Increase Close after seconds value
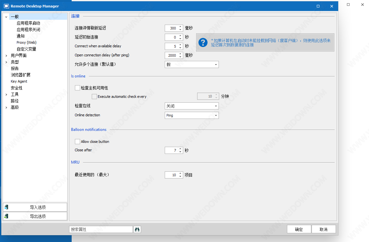 [180, 149]
